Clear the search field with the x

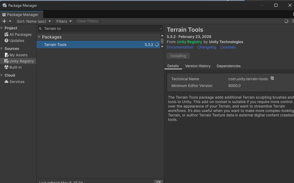point(161,29)
